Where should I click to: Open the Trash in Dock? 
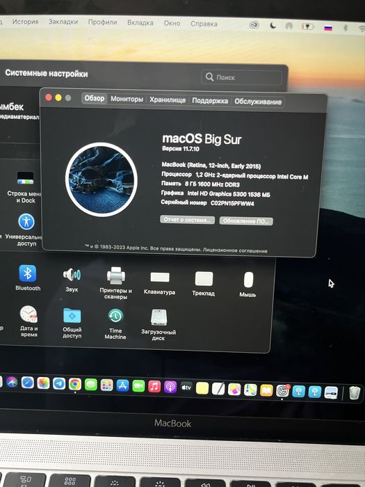[x=355, y=392]
